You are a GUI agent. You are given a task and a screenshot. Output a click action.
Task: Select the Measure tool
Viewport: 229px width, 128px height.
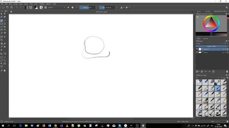pyautogui.click(x=5, y=54)
